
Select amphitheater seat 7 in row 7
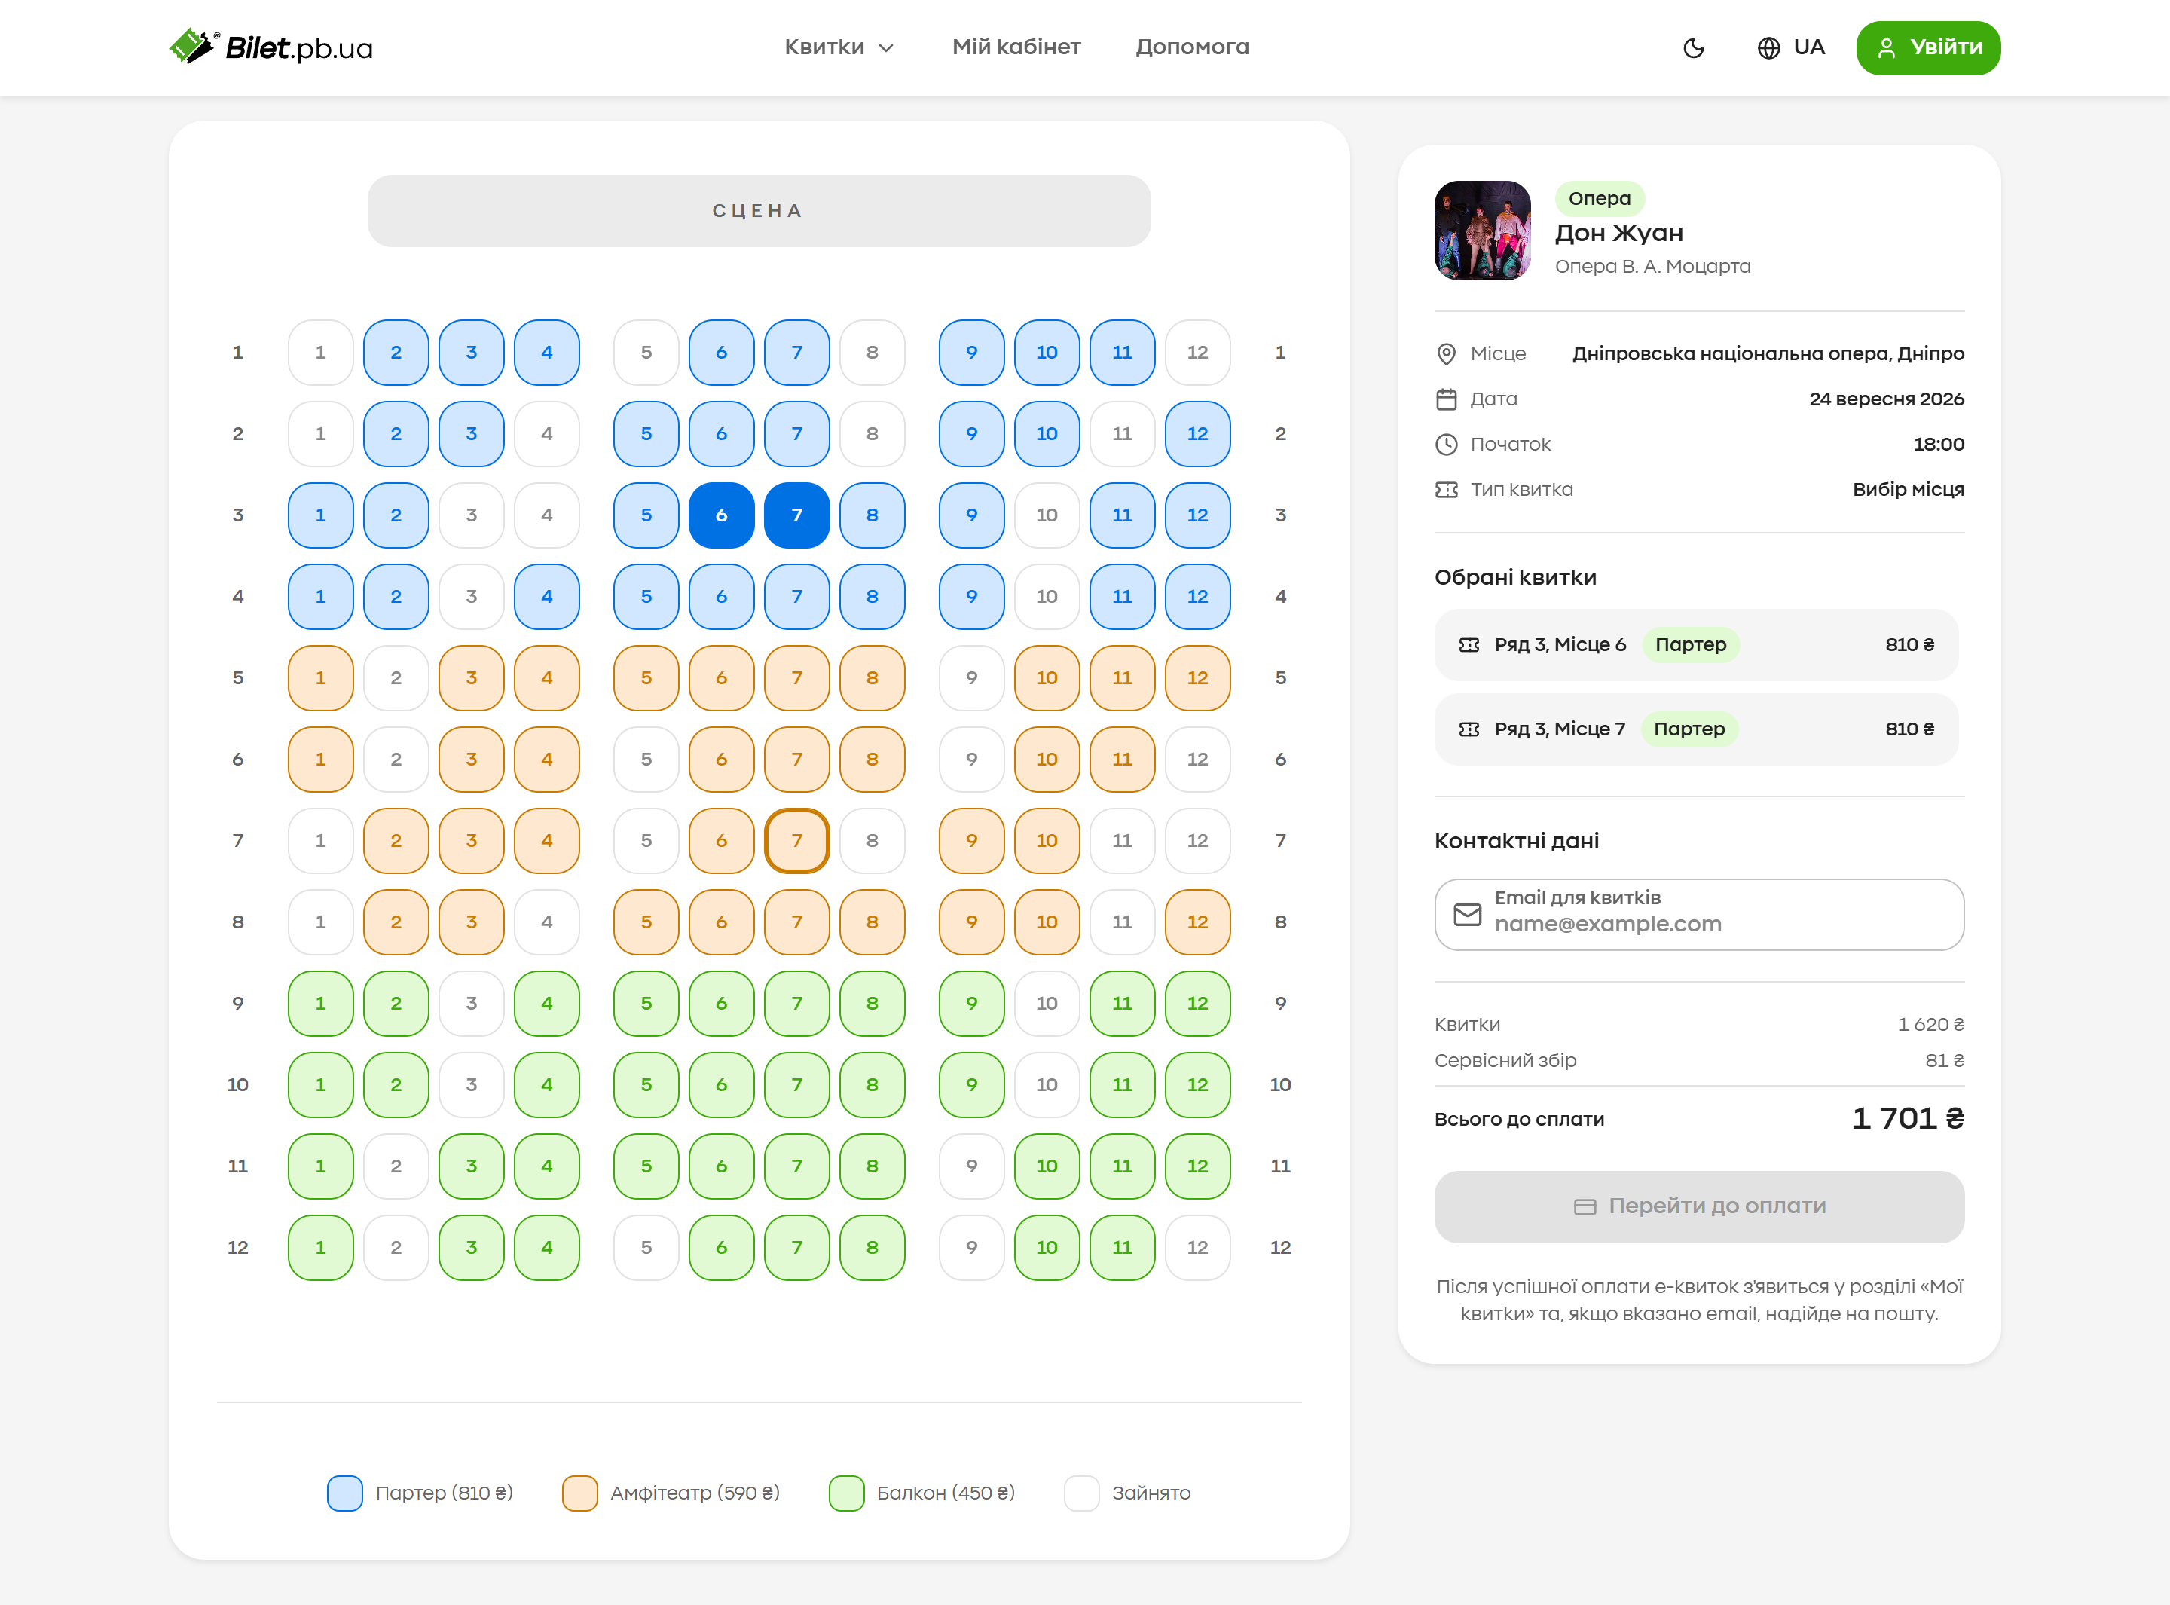click(x=796, y=840)
